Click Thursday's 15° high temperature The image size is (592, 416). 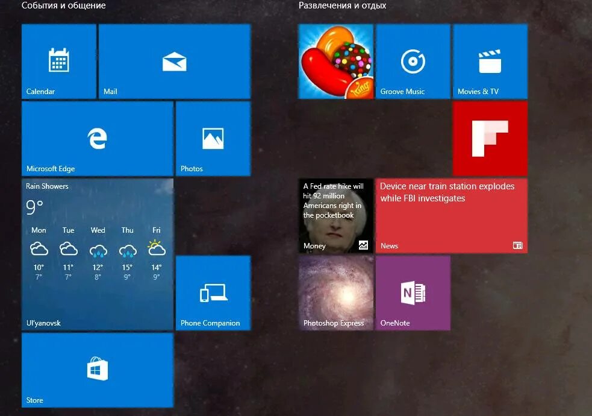tap(127, 268)
